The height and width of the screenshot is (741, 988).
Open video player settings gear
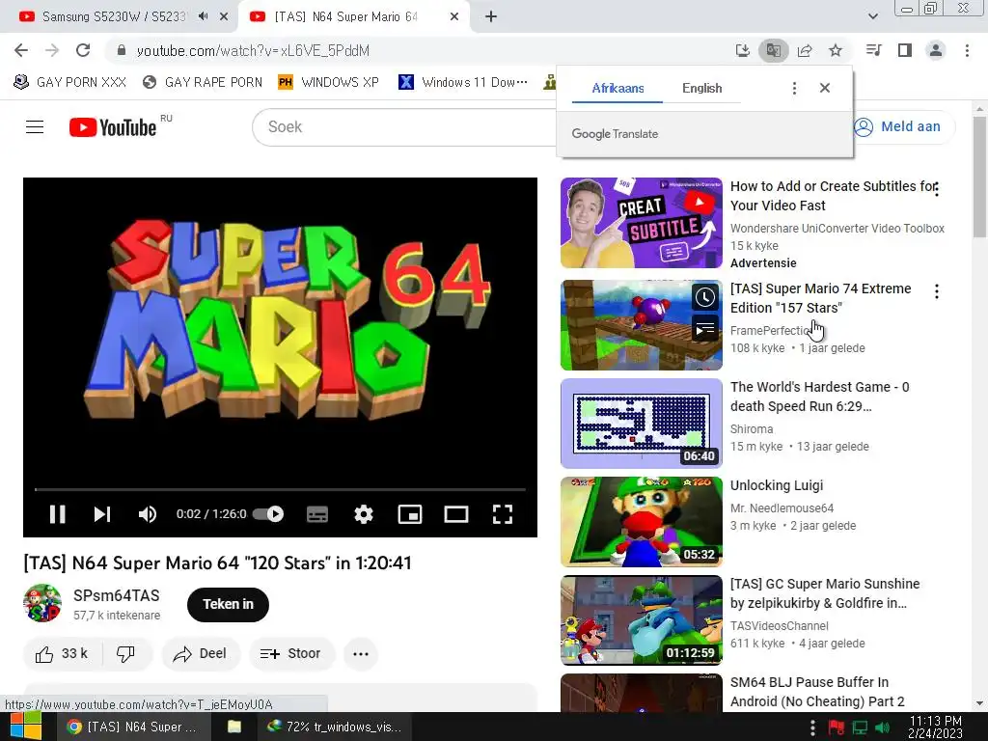point(364,514)
